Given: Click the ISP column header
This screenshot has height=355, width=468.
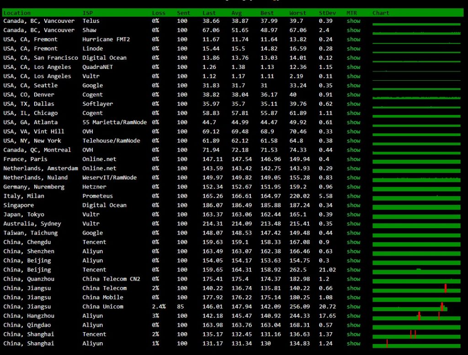Looking at the screenshot, I should click(x=87, y=13).
